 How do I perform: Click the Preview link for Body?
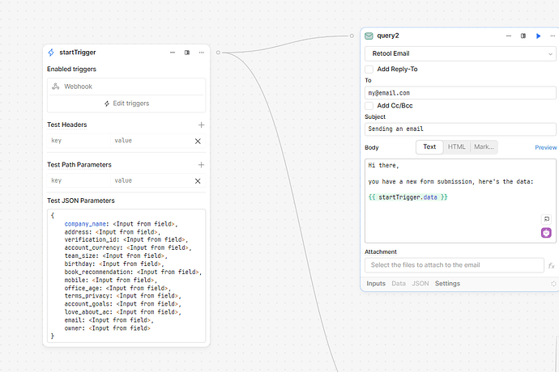(545, 147)
